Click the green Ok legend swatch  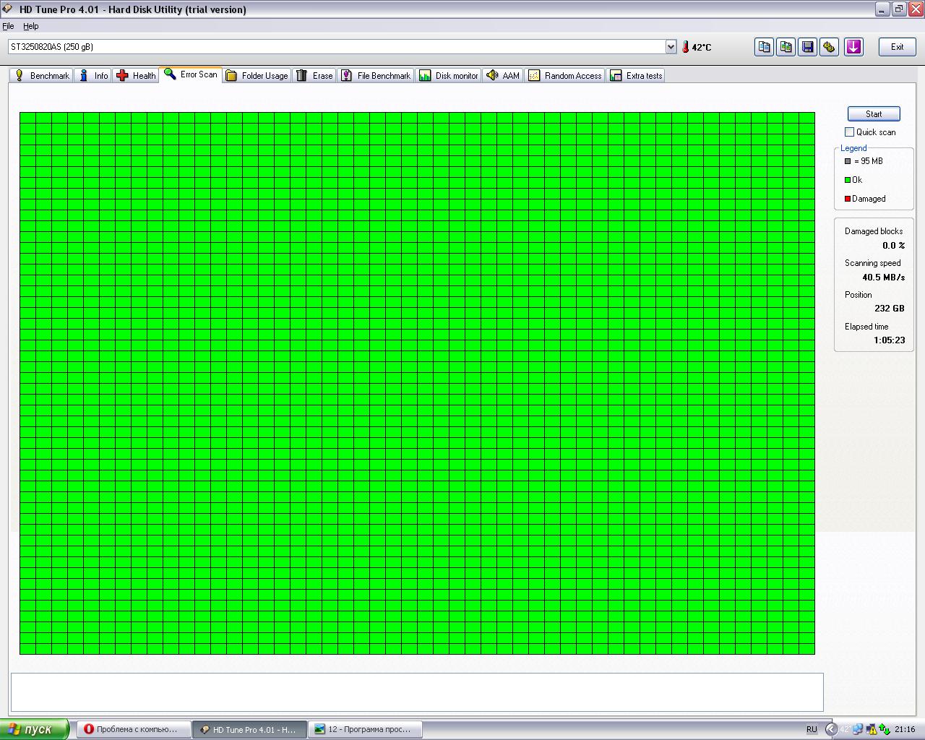tap(848, 180)
